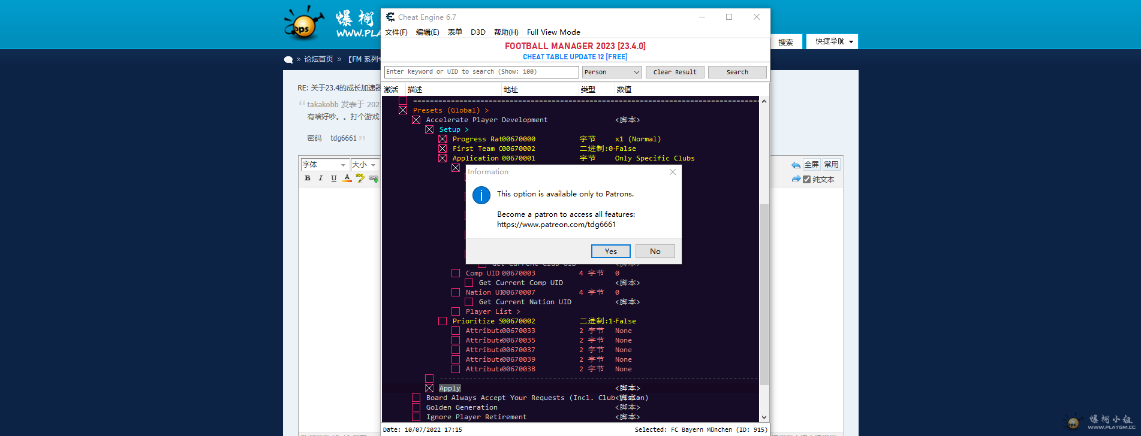Screen dimensions: 1141x436
Task: Toggle the First Team Only entry checkbox
Action: coord(442,149)
